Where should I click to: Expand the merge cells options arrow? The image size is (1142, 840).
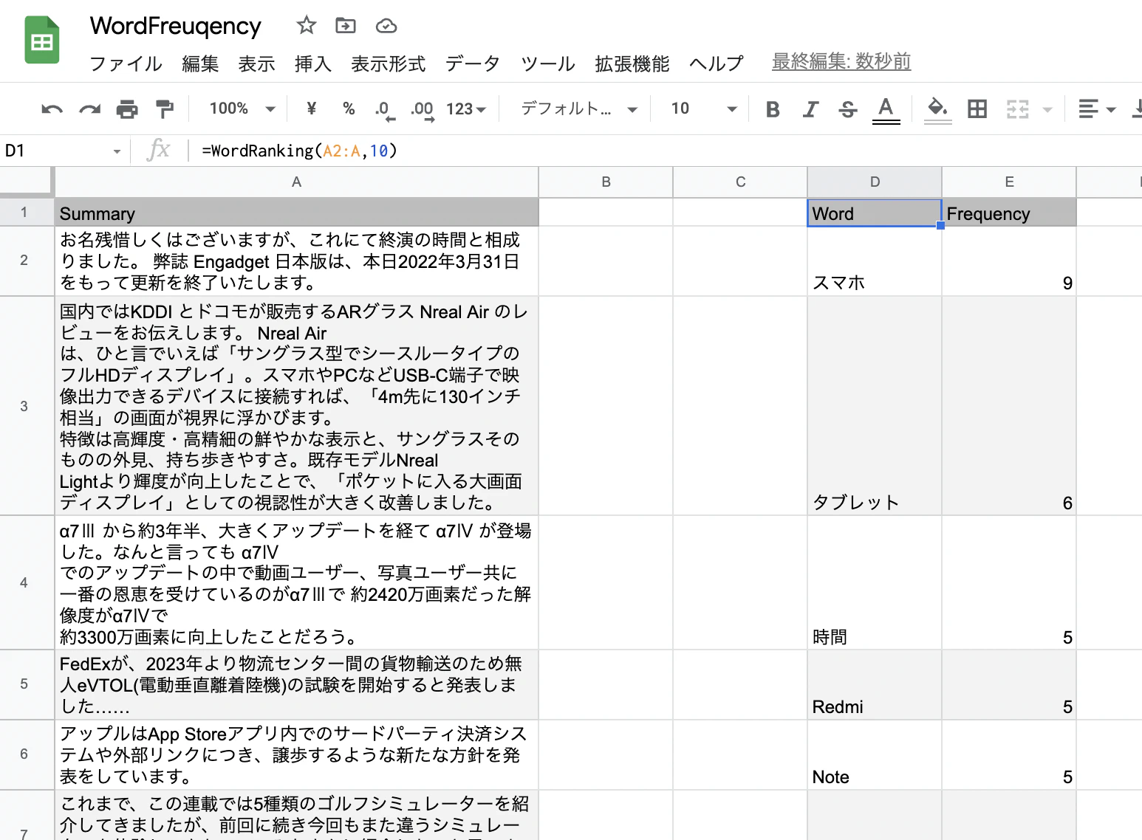1047,109
